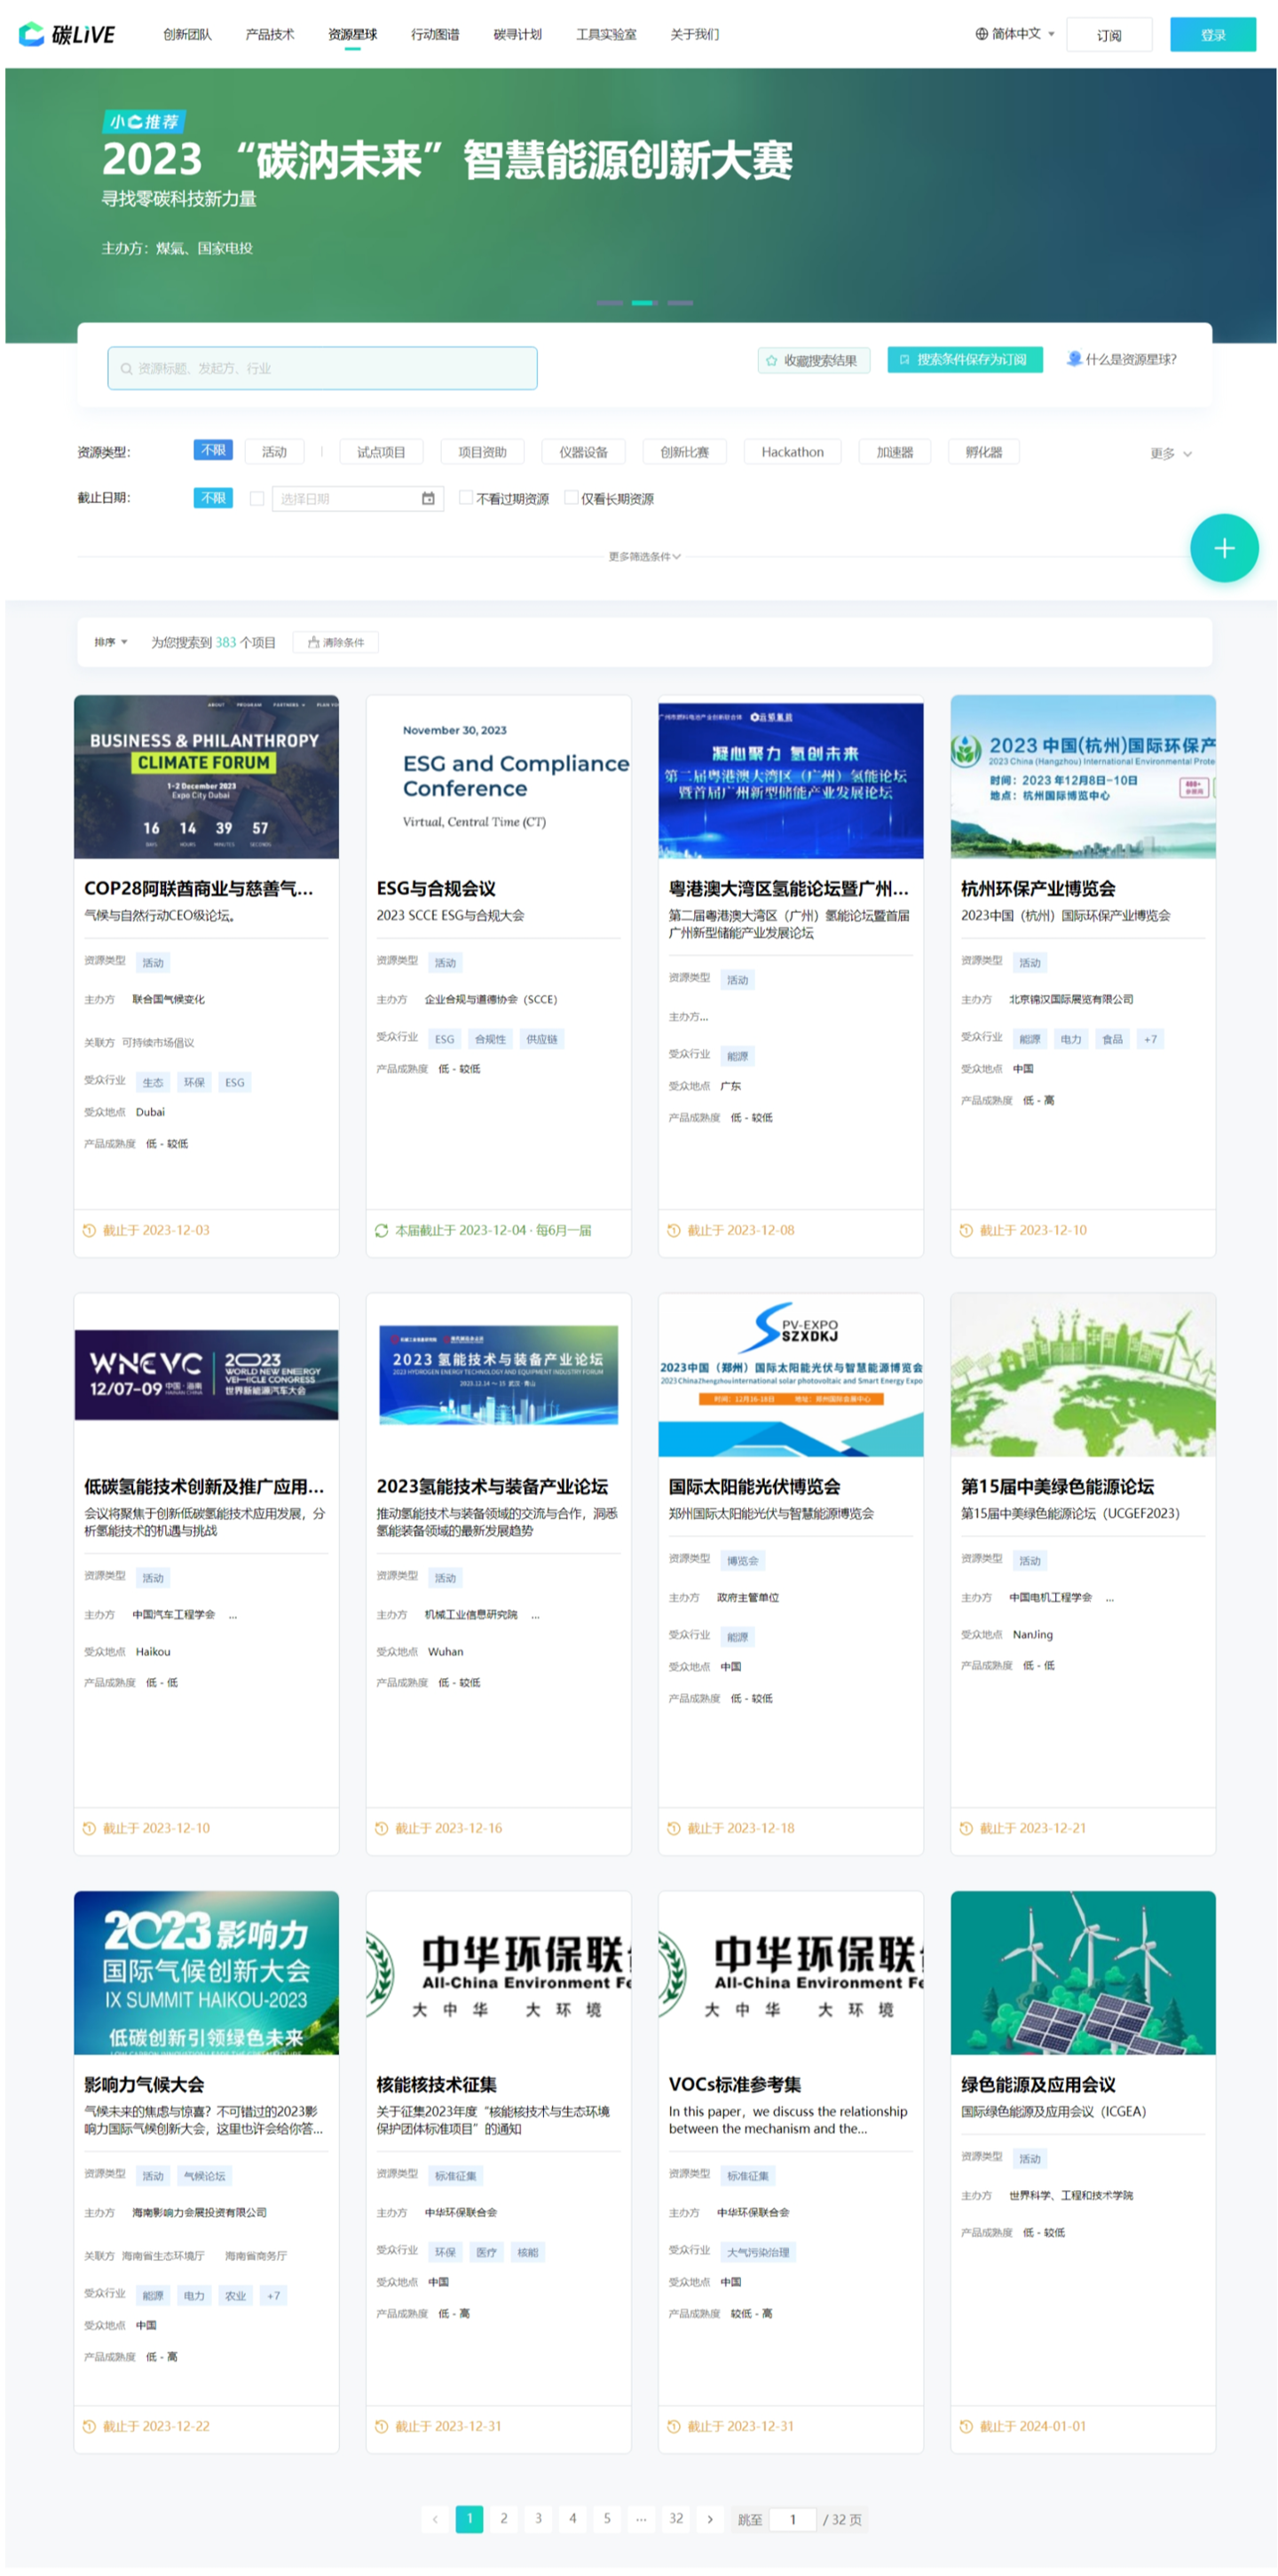Screen dimensions: 1278x2576
Task: Go to the previous page arrow
Action: point(435,2520)
